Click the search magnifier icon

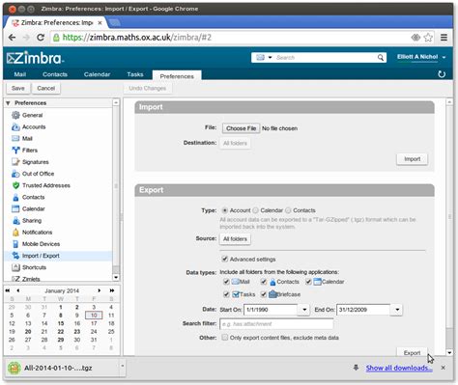381,58
